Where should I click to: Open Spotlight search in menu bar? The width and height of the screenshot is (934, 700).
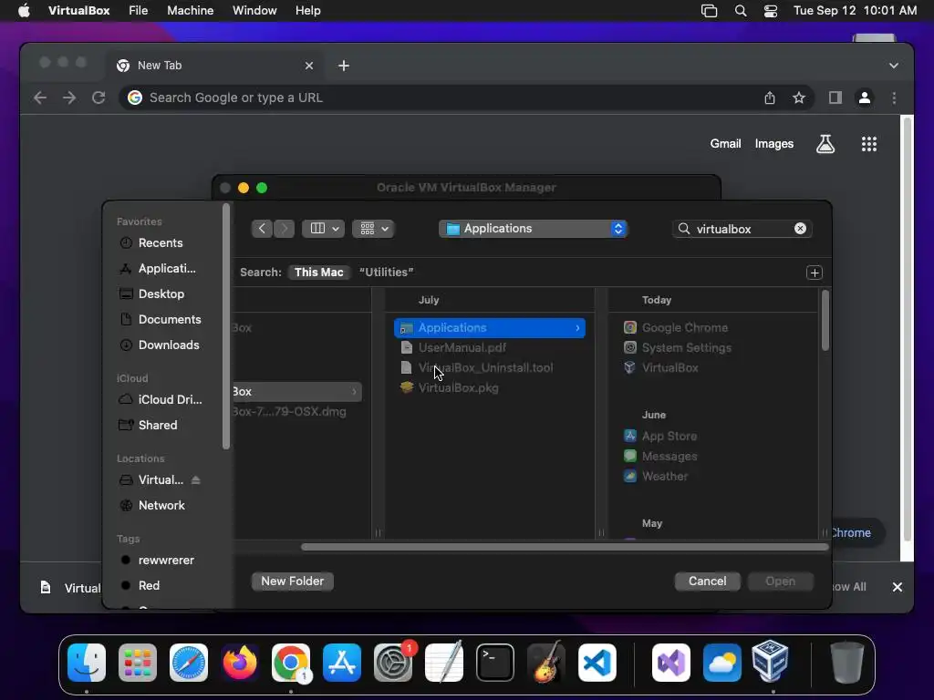(741, 11)
